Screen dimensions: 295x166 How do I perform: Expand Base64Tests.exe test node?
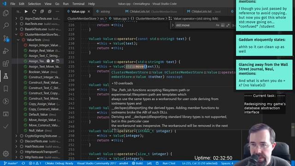(x=17, y=29)
